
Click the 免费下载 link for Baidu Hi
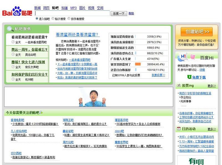[199, 77]
